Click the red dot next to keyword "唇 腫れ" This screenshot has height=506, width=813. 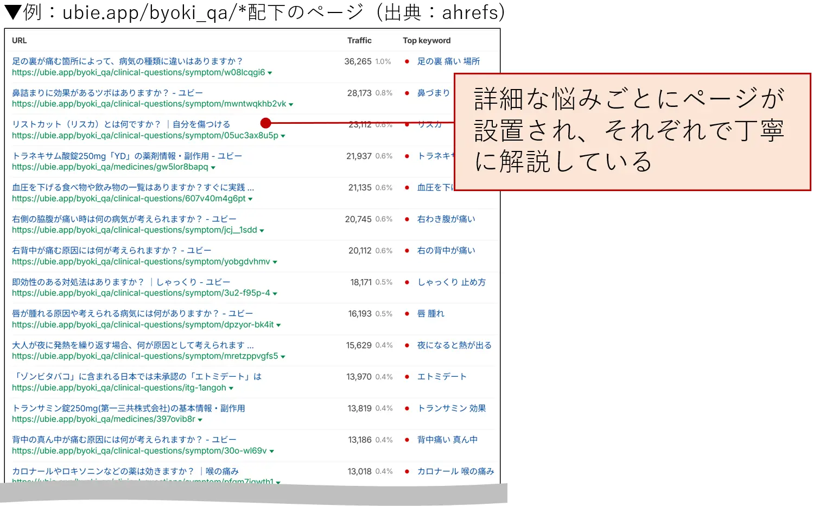click(407, 313)
